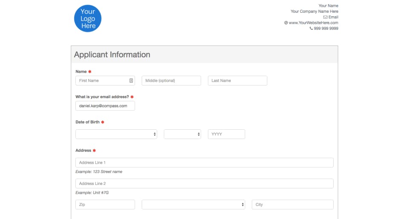The width and height of the screenshot is (409, 219).
Task: Open www.YourWebsiteHere.com link
Action: pyautogui.click(x=314, y=23)
